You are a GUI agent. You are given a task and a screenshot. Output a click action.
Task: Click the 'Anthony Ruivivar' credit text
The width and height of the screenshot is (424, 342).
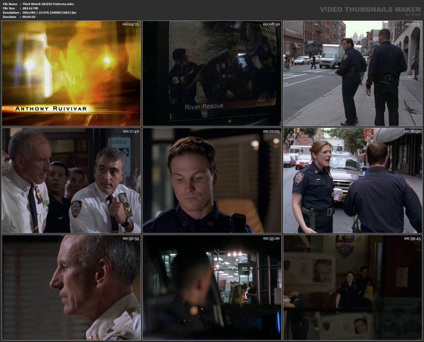click(x=51, y=109)
